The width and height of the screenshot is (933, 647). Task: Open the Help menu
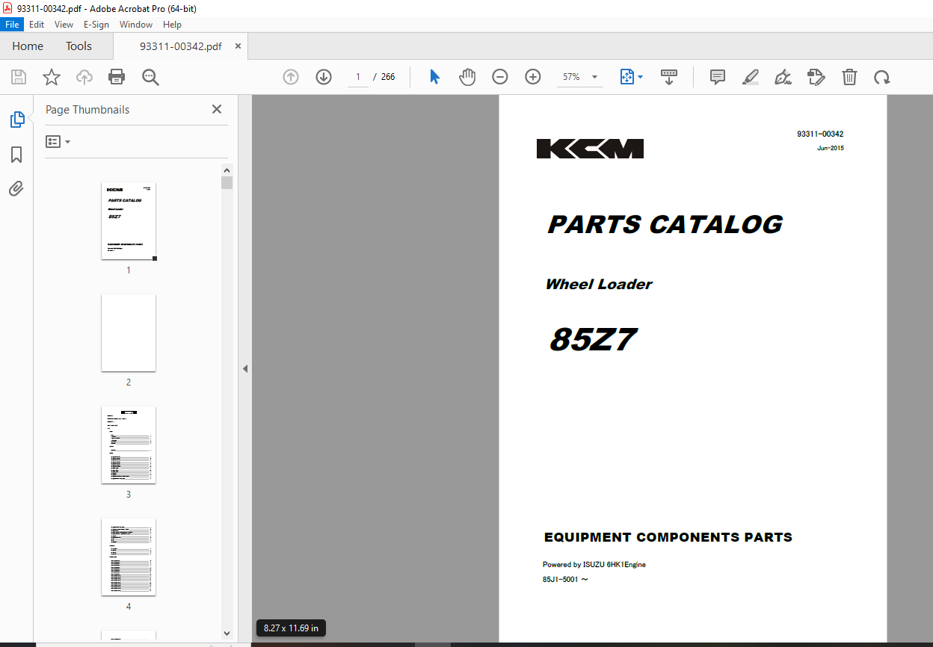point(172,25)
